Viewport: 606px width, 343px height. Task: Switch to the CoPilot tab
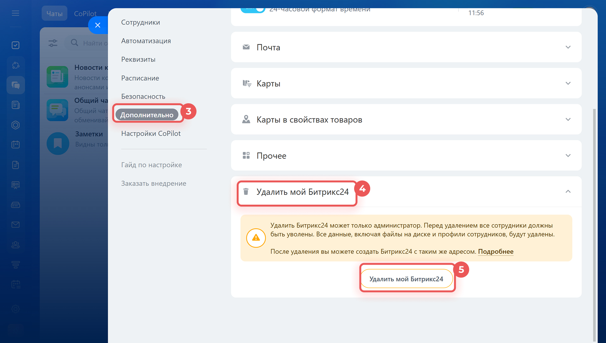click(x=85, y=14)
